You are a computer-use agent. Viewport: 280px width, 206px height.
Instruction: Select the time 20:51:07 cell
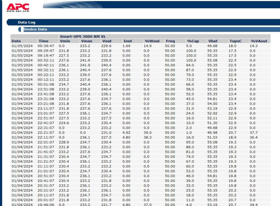click(x=46, y=176)
